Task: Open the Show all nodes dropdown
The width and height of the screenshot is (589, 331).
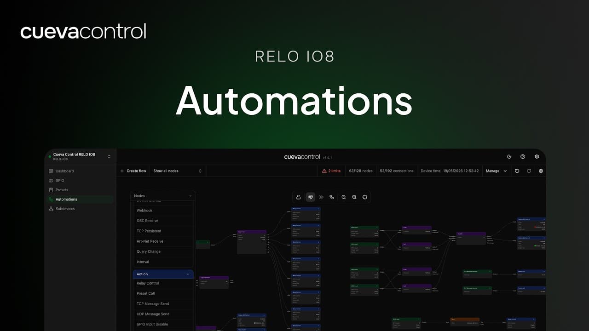Action: tap(177, 171)
